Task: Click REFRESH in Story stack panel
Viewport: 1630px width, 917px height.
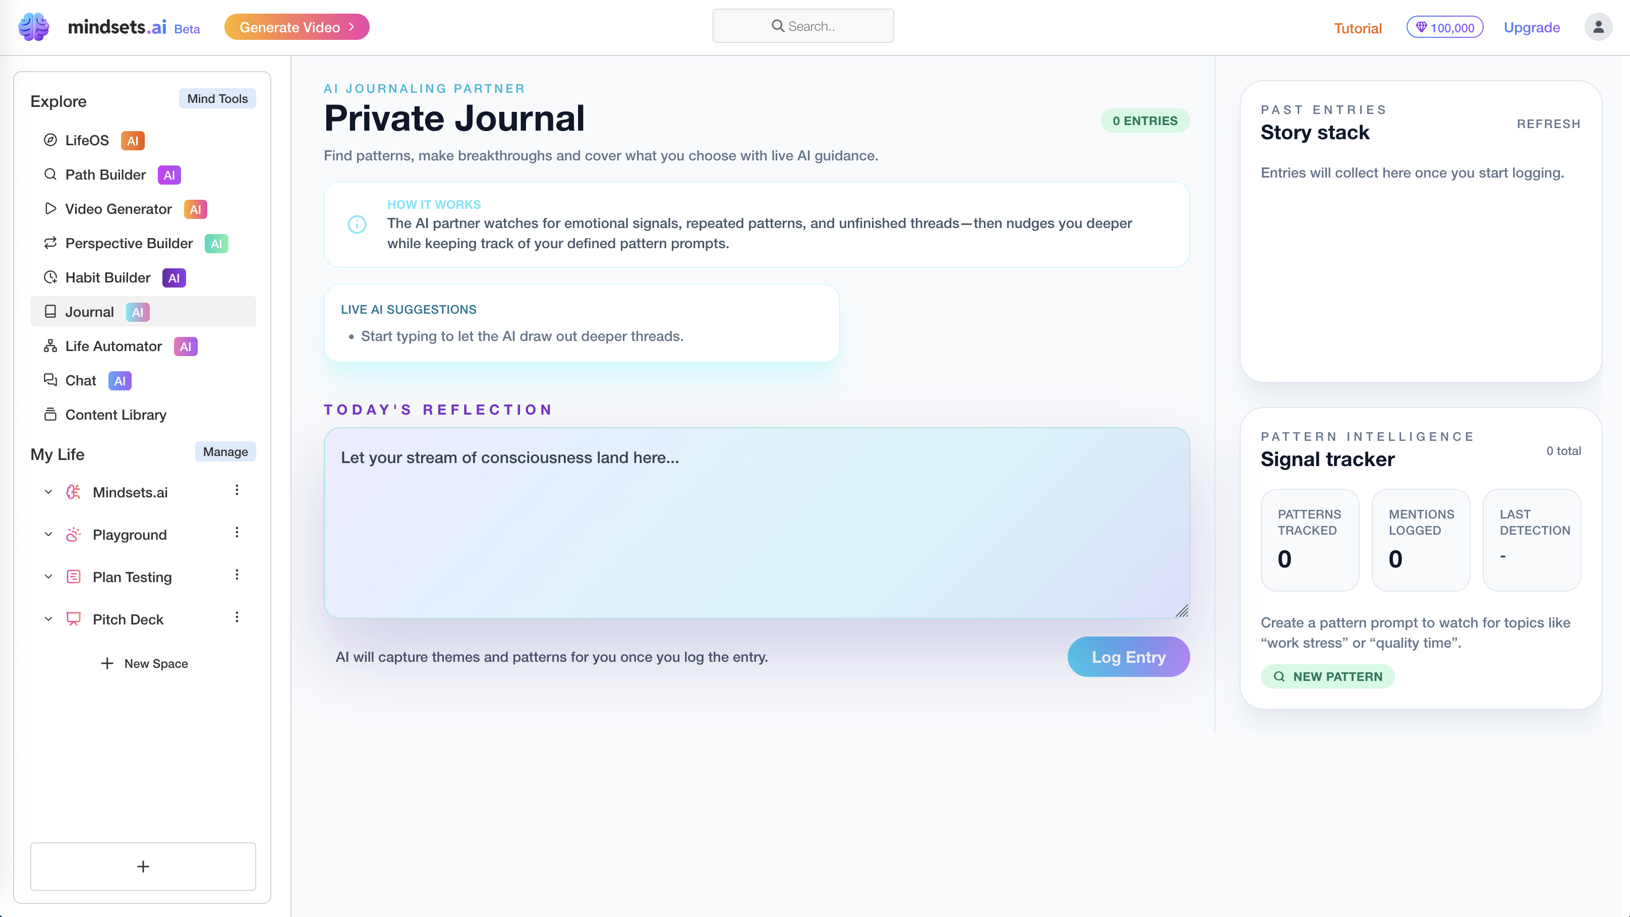Action: 1548,124
